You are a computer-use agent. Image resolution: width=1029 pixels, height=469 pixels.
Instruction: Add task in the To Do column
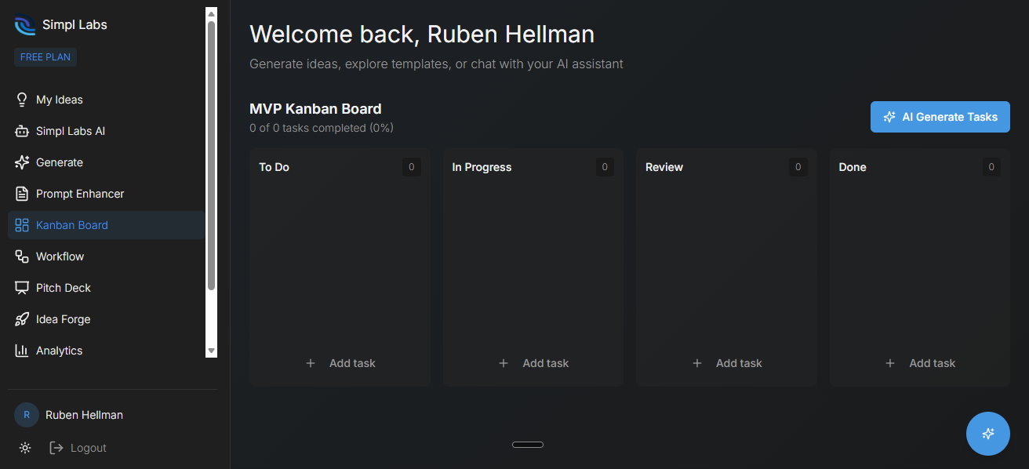(x=340, y=363)
